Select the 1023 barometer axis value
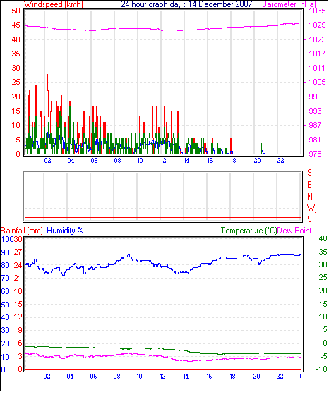The height and width of the screenshot is (397, 329). tap(317, 39)
